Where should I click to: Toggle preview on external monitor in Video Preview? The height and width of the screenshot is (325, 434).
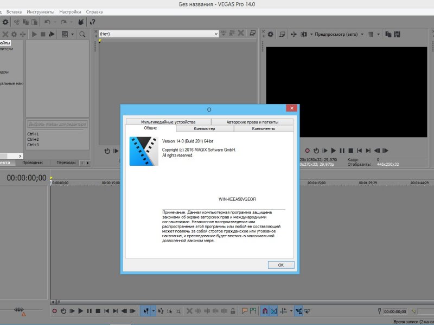(x=282, y=34)
